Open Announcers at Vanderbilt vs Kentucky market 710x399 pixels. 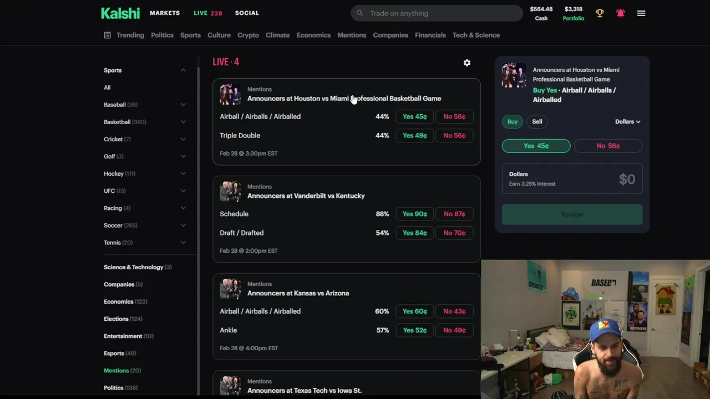click(x=306, y=196)
